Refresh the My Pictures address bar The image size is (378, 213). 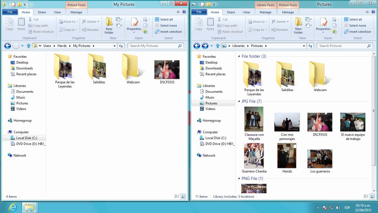coord(121,46)
